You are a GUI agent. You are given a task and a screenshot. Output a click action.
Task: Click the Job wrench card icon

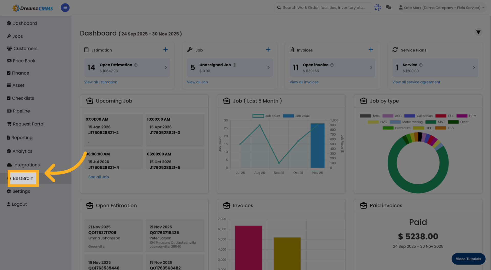[x=190, y=50]
